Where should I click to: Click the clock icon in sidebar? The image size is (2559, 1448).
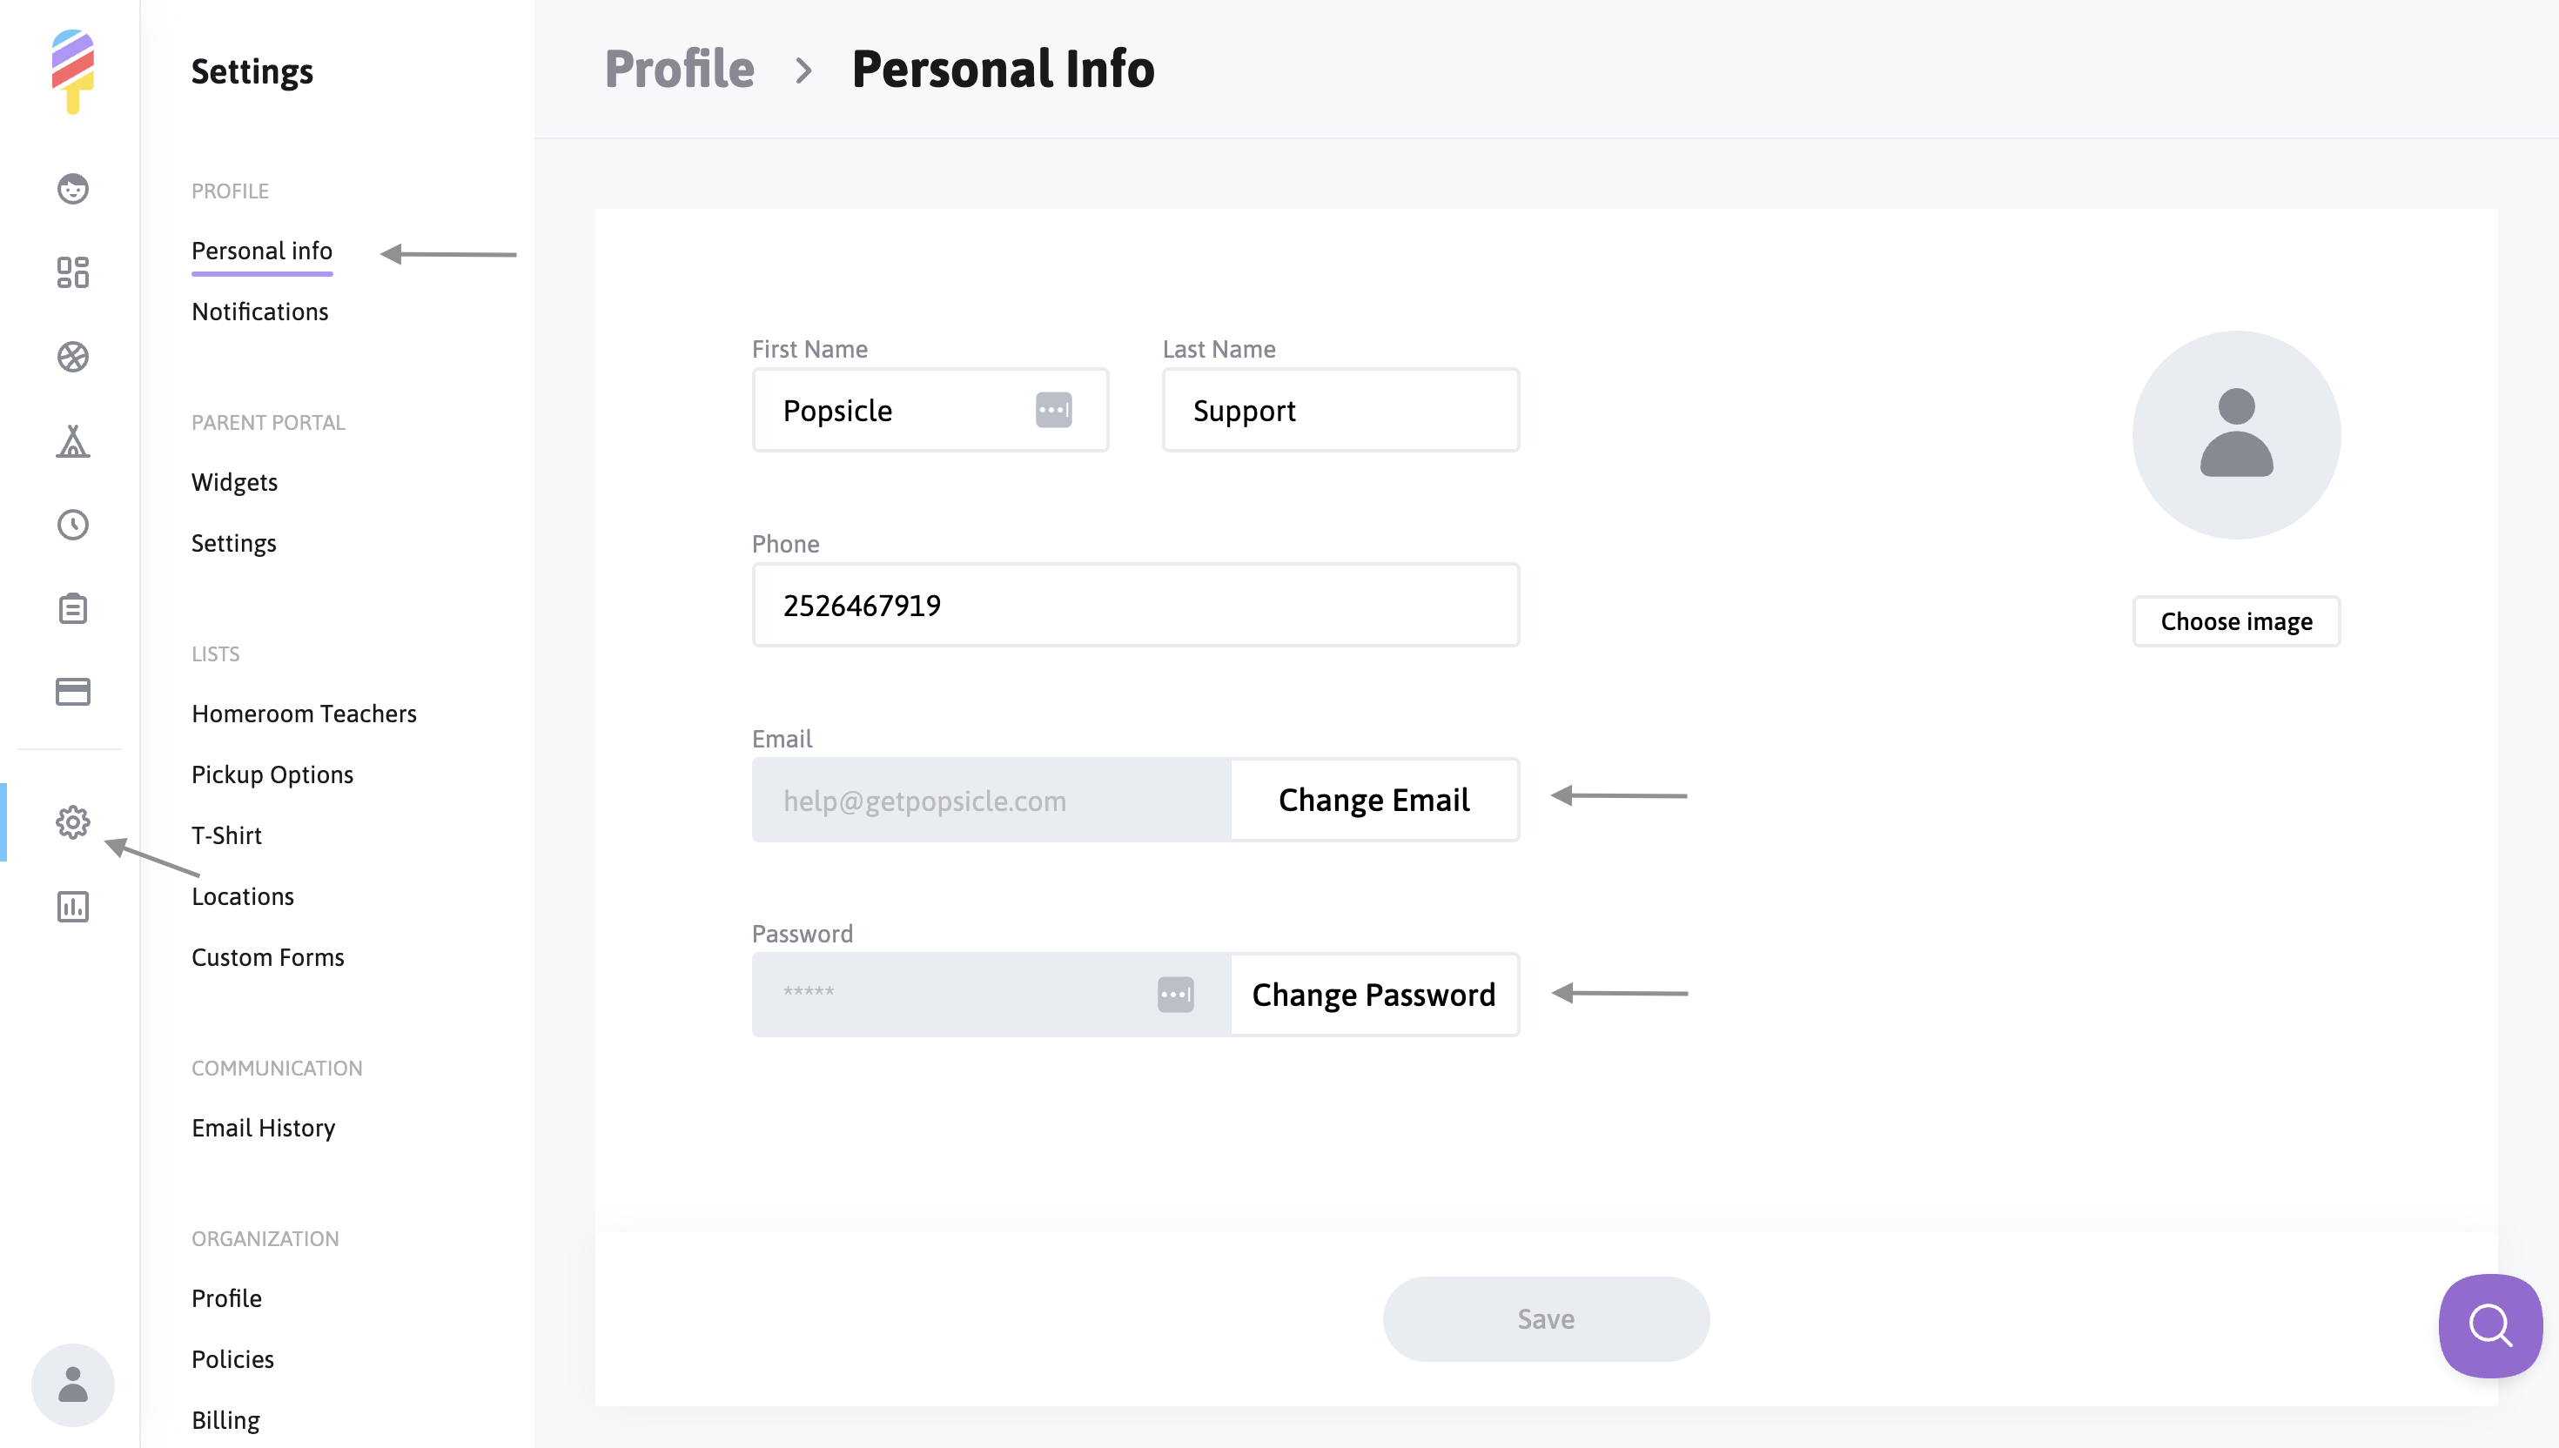pos(72,524)
